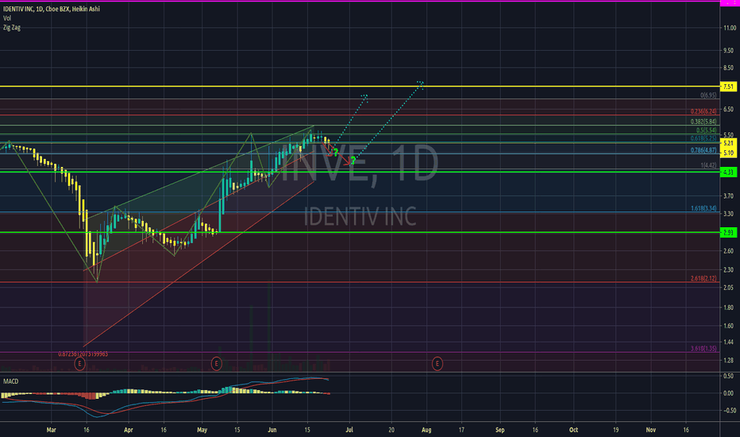Select the yellow 7.51 price label

tap(729, 87)
